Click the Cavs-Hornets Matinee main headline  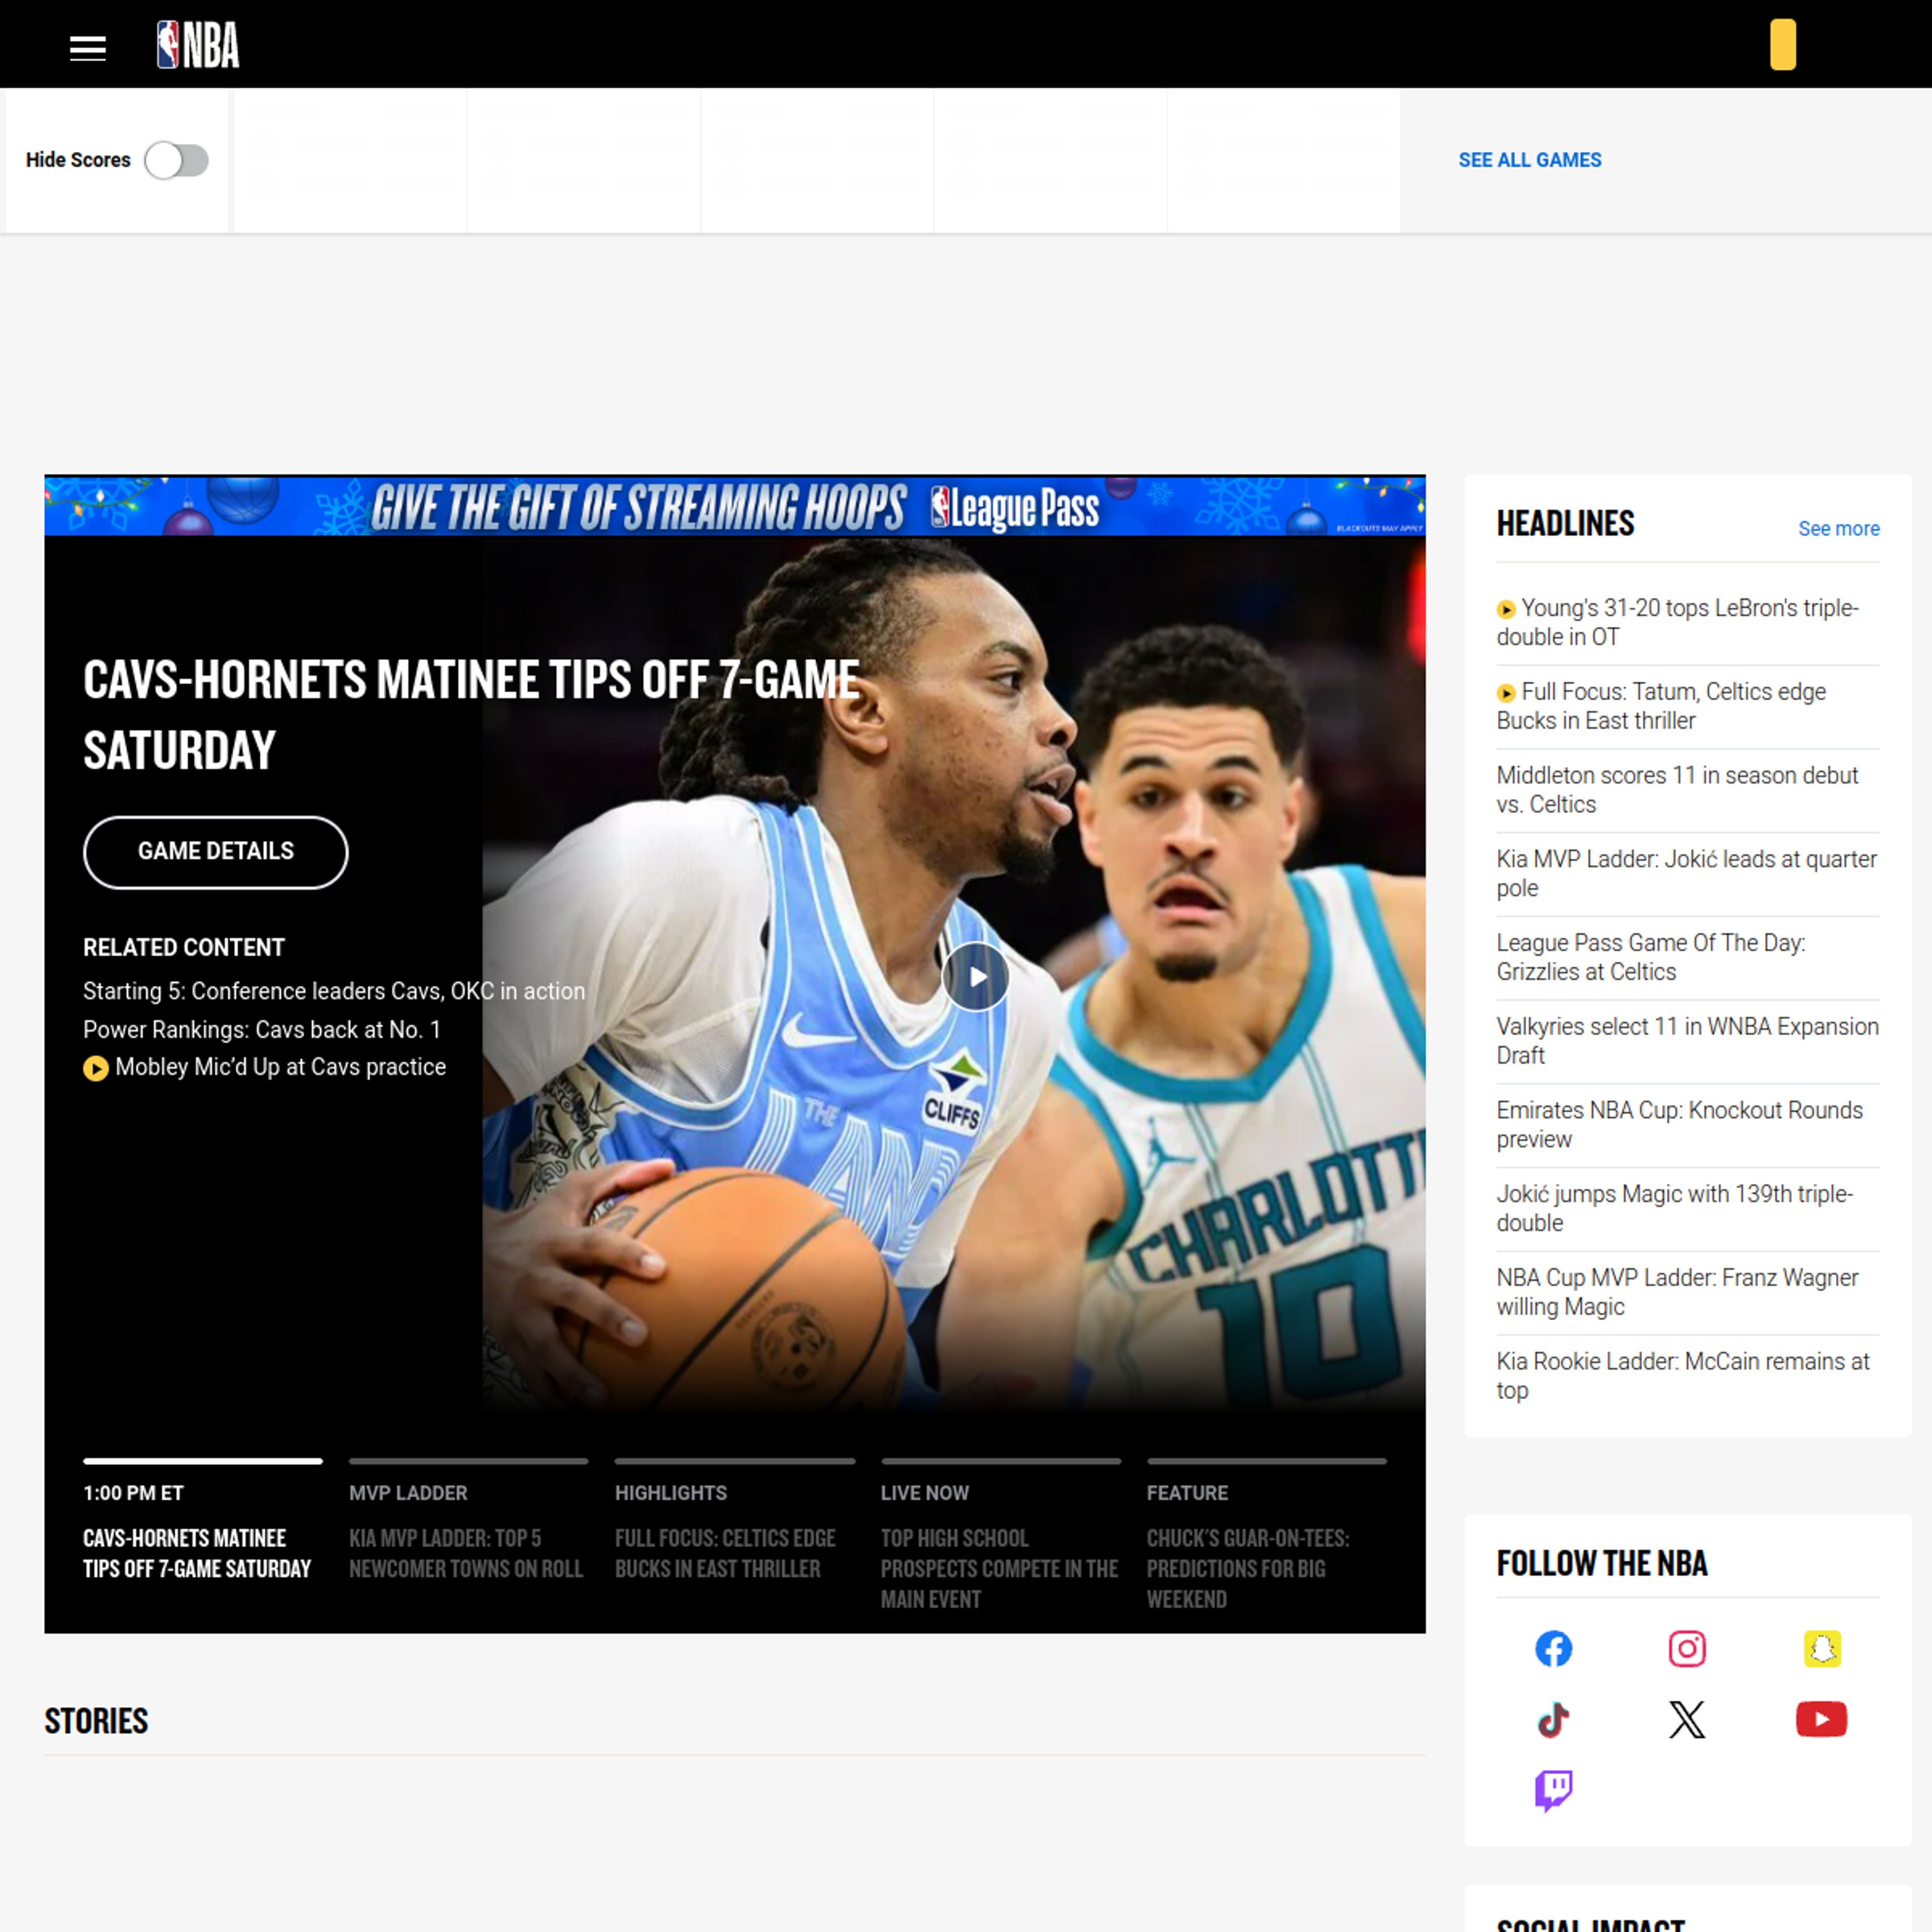click(471, 715)
